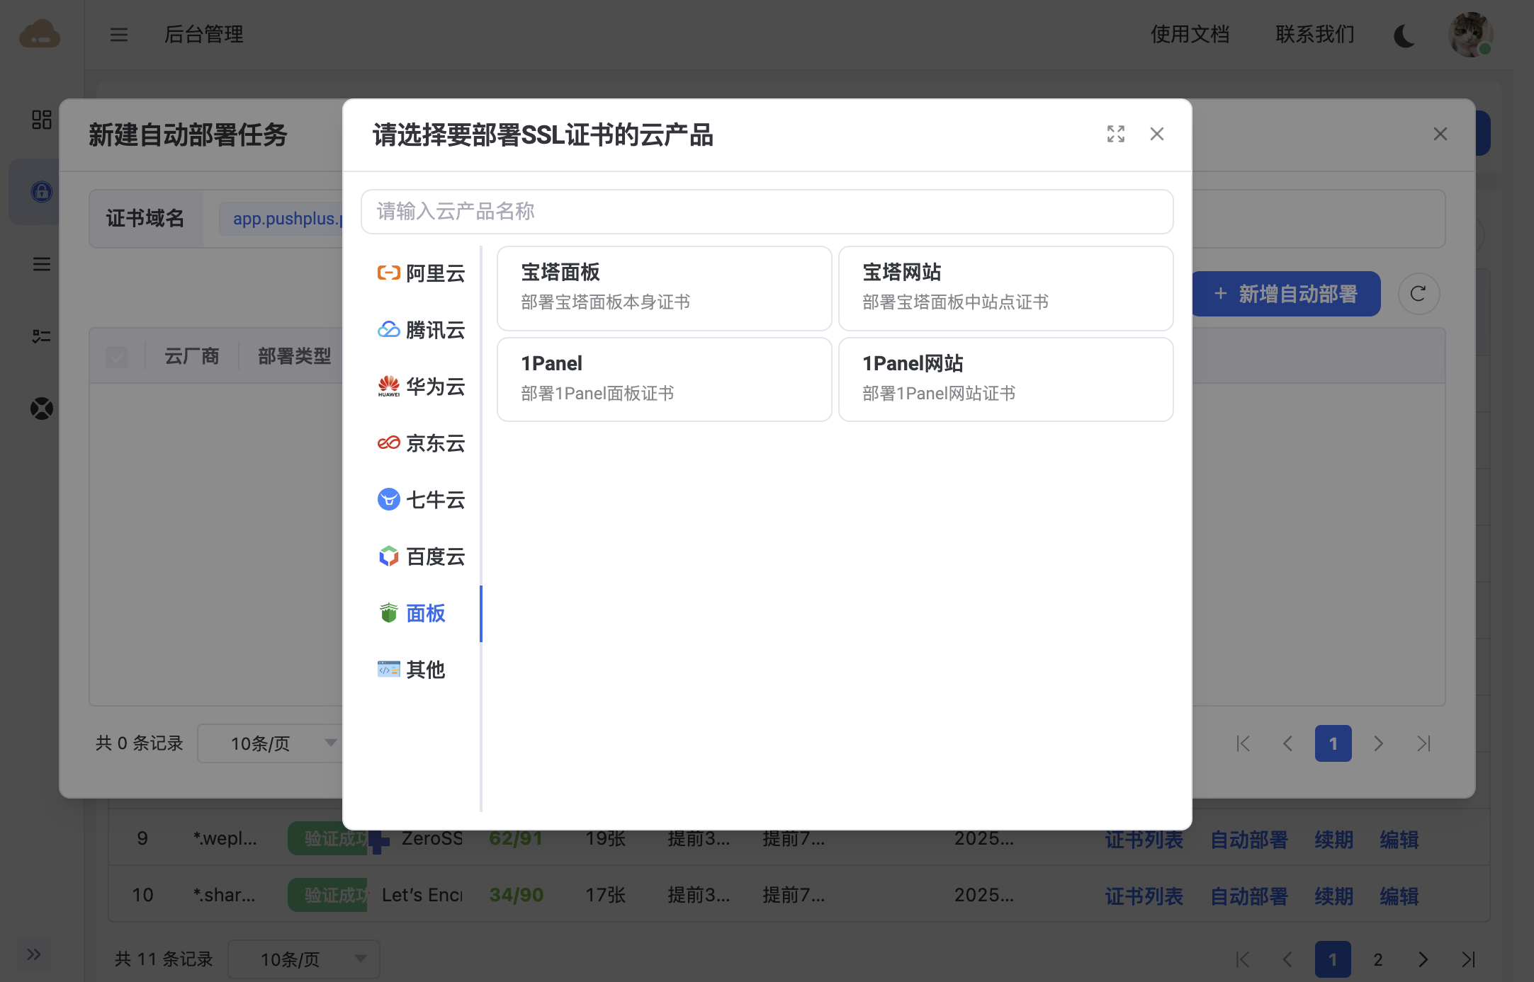Click the 62/91 value in row 9
The width and height of the screenshot is (1534, 982).
point(516,838)
